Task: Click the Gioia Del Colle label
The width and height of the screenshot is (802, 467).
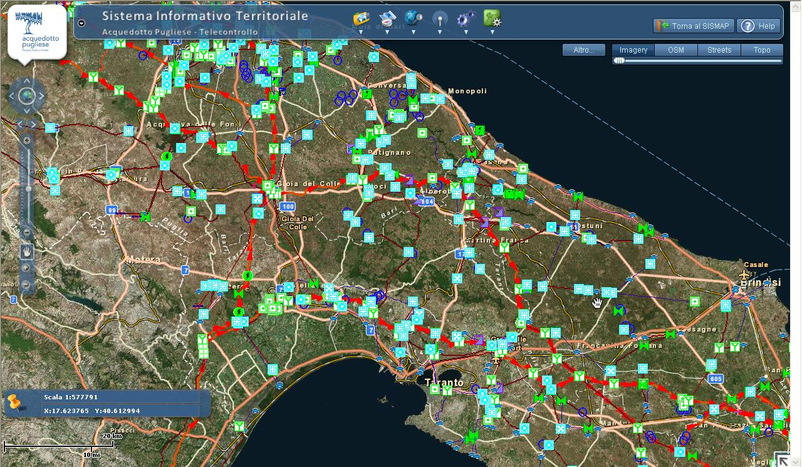Action: pyautogui.click(x=298, y=223)
